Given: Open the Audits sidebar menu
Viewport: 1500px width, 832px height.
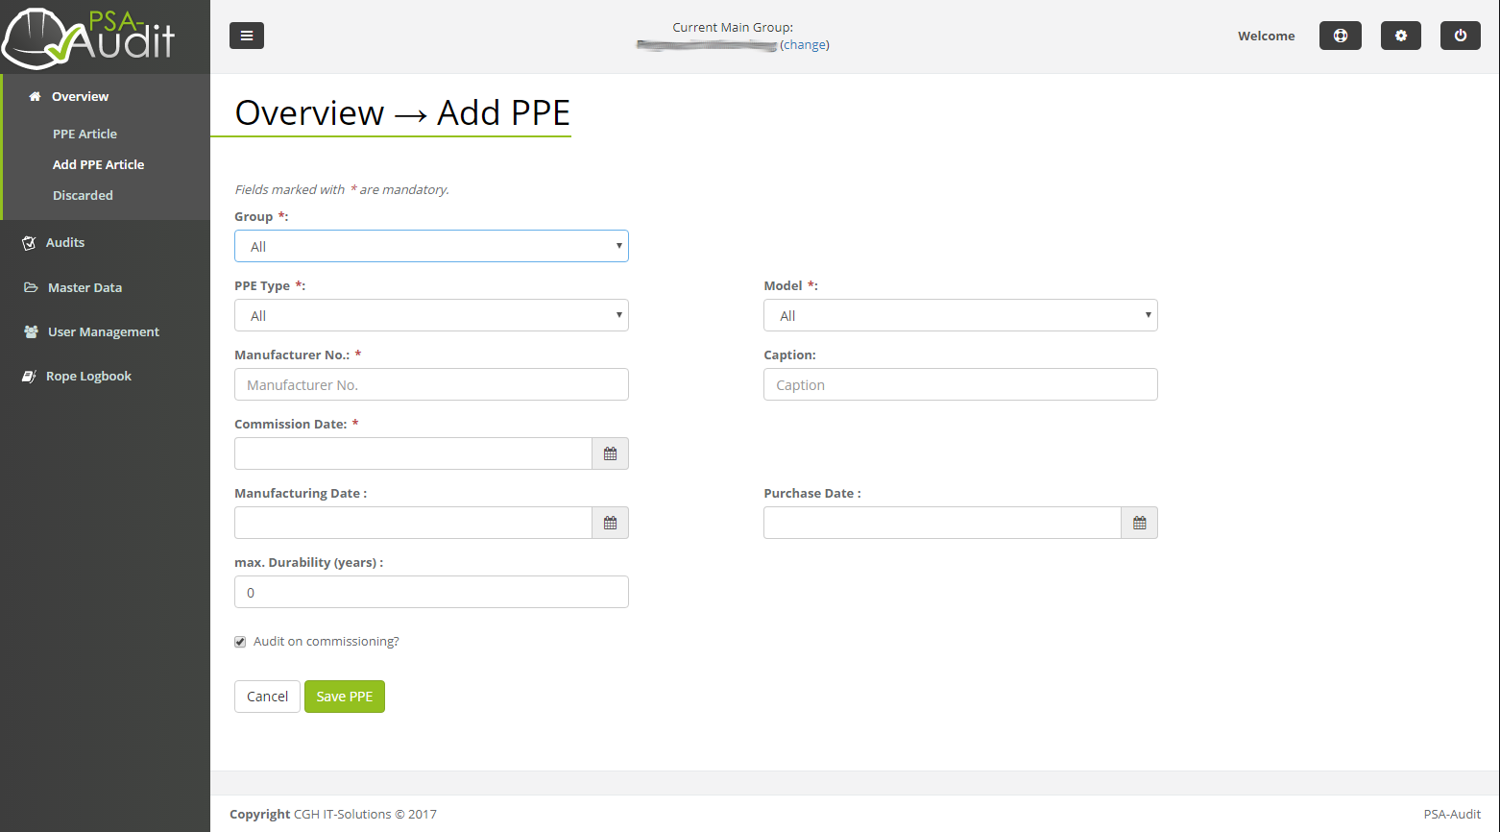Looking at the screenshot, I should (x=65, y=243).
